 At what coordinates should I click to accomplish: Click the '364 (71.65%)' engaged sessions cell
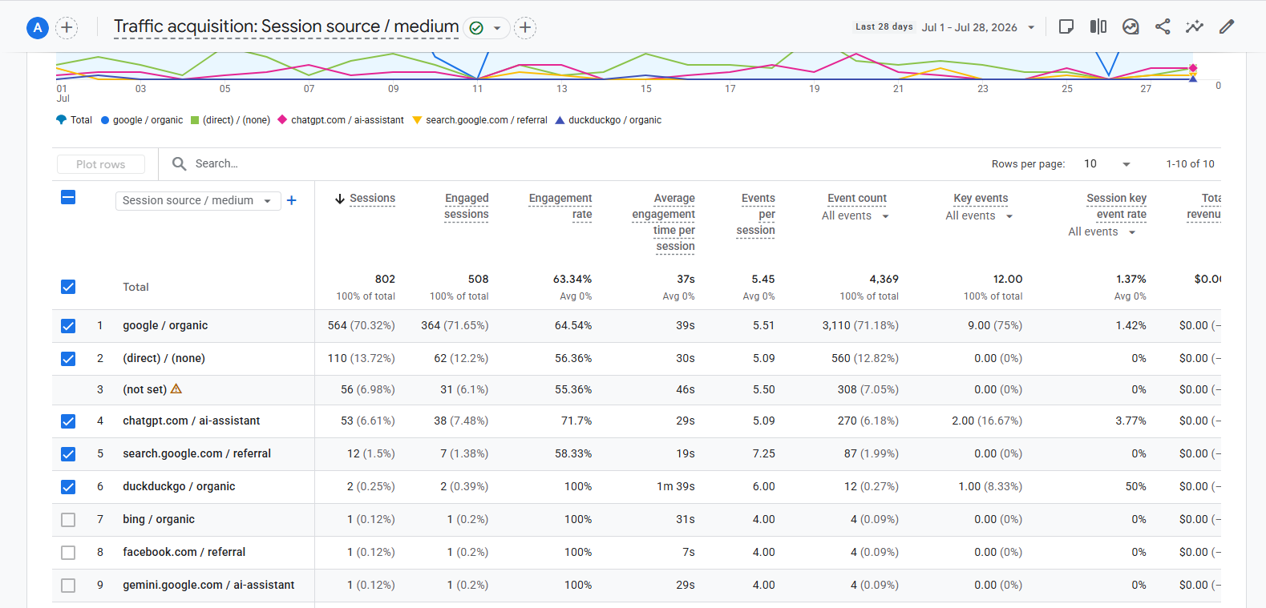pos(455,325)
